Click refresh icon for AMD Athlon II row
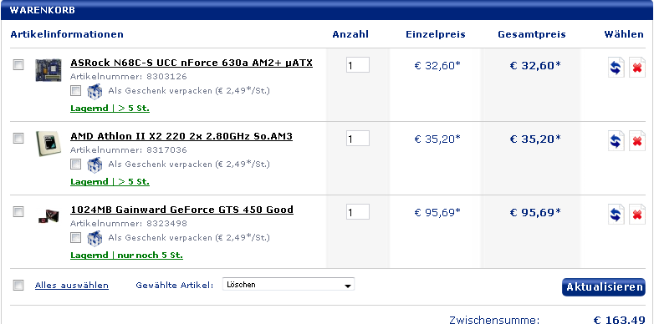 click(x=616, y=141)
